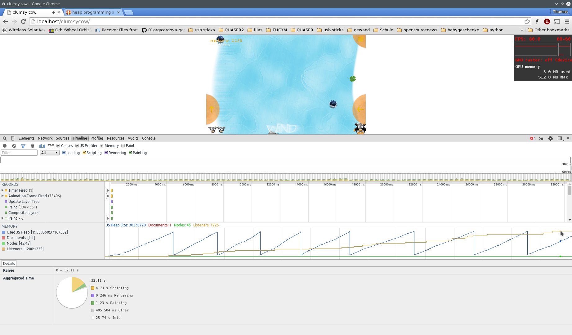Expand the Paint × 6 record
Screen dimensions: 572x335
click(x=2, y=218)
